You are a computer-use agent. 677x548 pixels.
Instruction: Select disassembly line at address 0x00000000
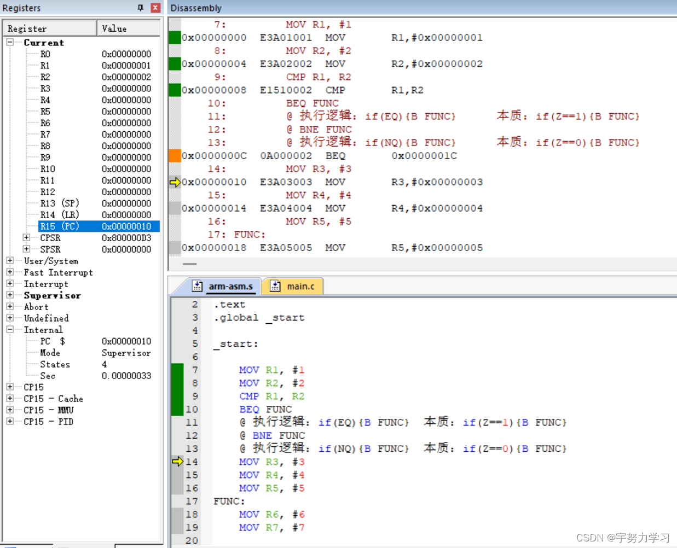tap(332, 38)
